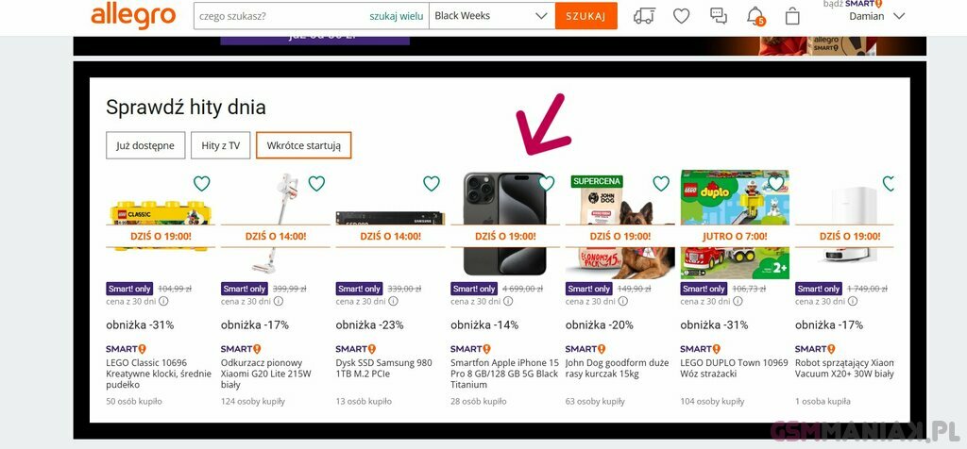The width and height of the screenshot is (967, 449).
Task: Show price info for Samsung SSD offer
Action: click(x=393, y=301)
